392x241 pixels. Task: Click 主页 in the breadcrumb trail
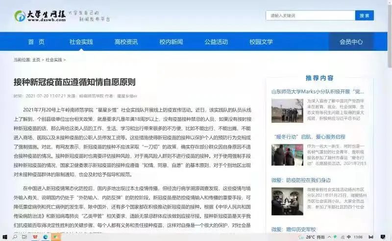36,60
